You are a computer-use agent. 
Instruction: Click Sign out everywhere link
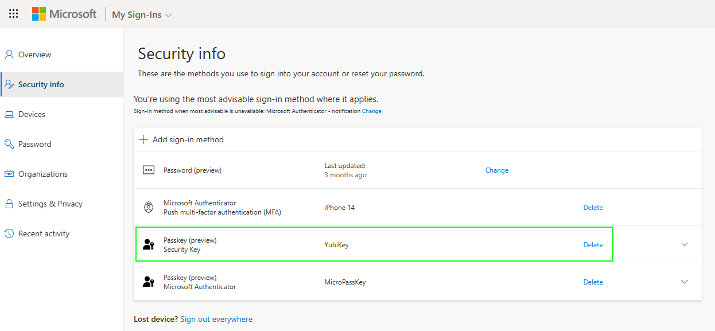click(x=216, y=319)
